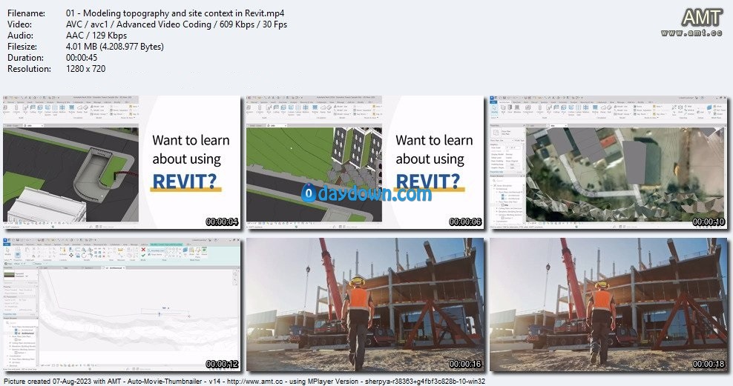Open the thumbnail frame stamped 00:00:04
This screenshot has width=733, height=386.
pyautogui.click(x=122, y=162)
